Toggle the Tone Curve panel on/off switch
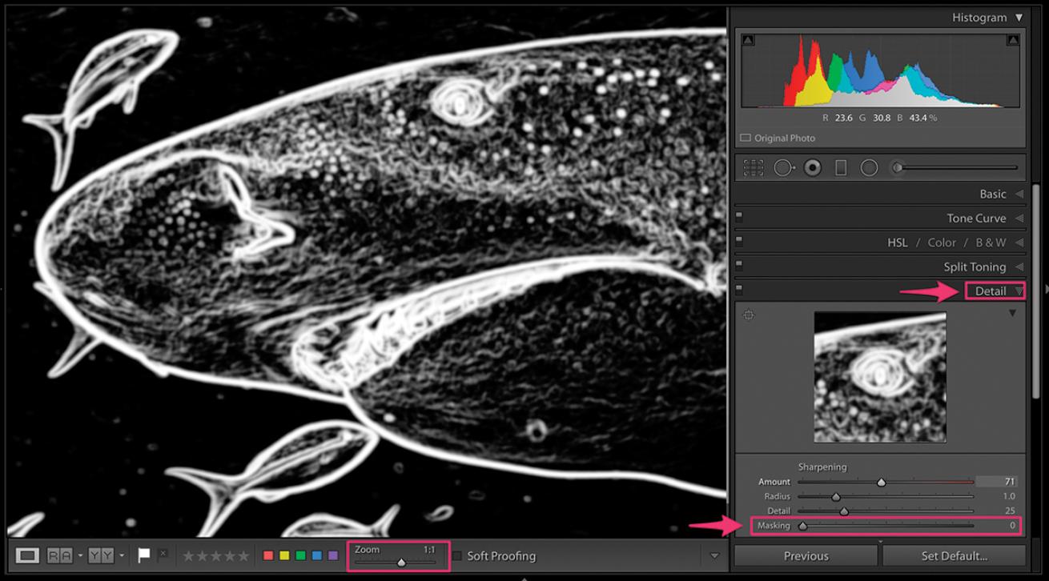1049x581 pixels. click(x=739, y=216)
